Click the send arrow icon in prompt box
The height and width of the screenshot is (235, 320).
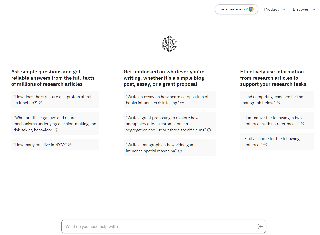(x=260, y=226)
